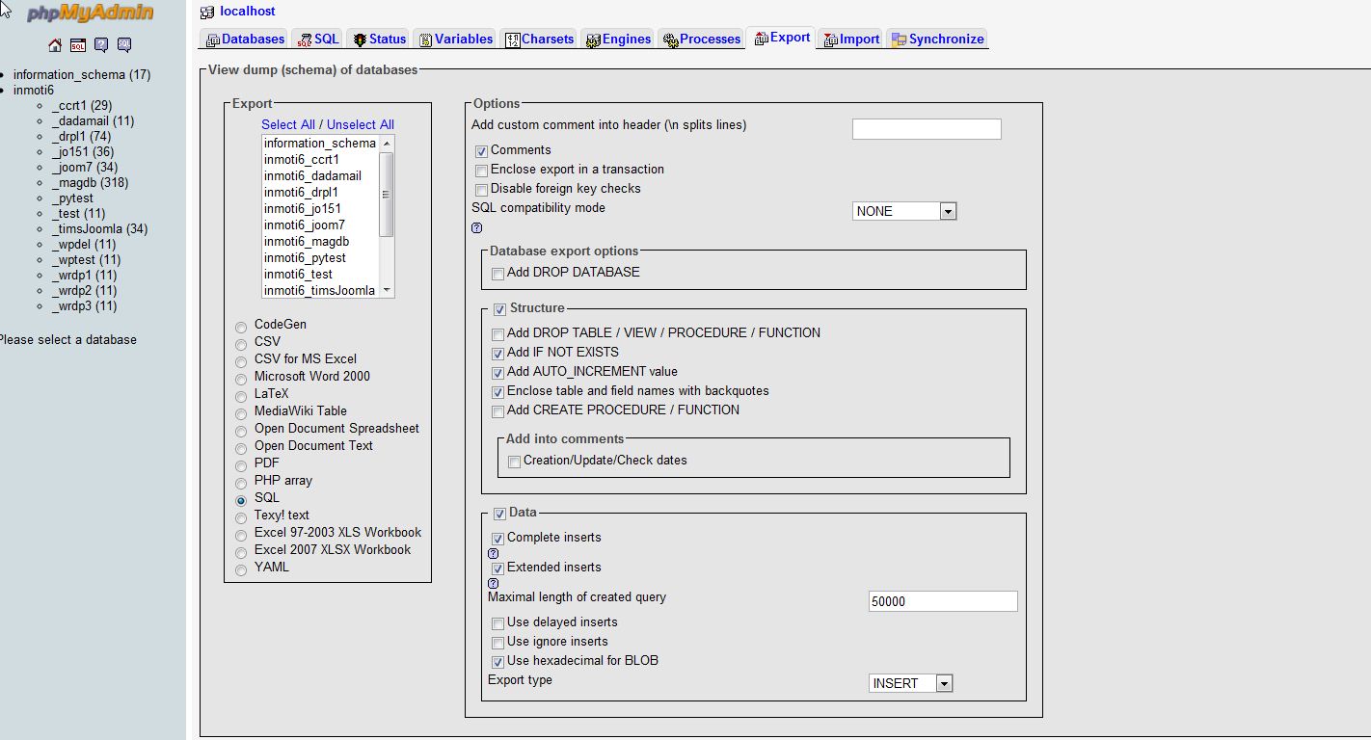This screenshot has width=1371, height=740.
Task: Click the Status traffic light icon
Action: pyautogui.click(x=360, y=40)
